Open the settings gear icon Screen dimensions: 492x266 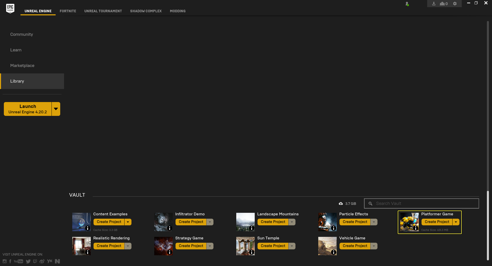455,4
